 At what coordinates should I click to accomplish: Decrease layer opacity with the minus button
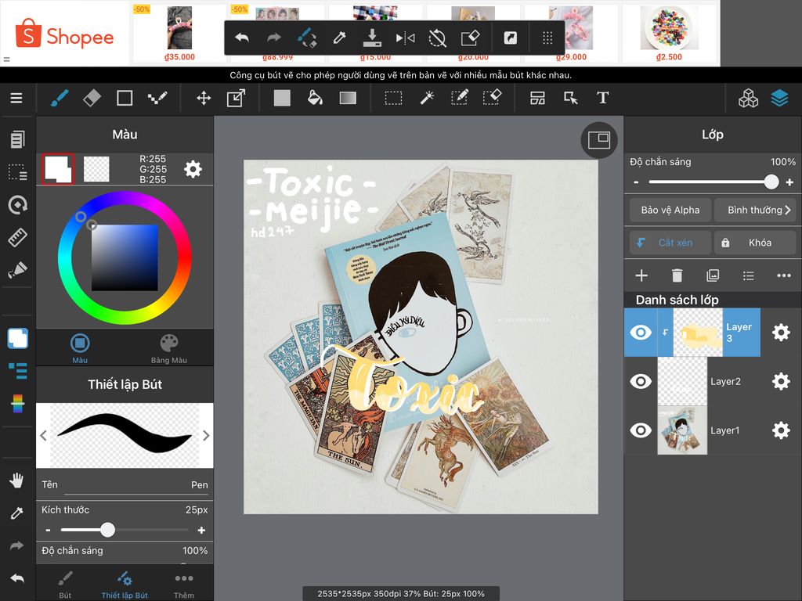point(636,182)
